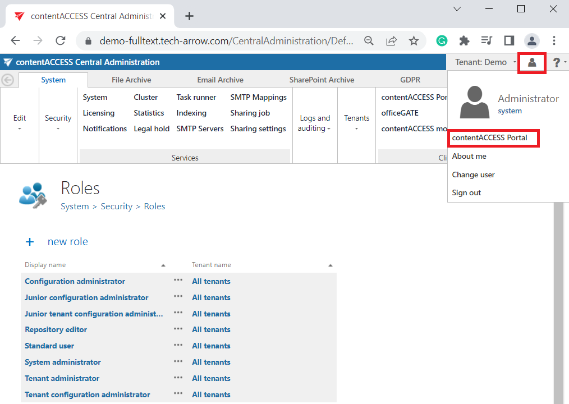Click the ribbon back arrow icon
Screen dimensions: 569x404
[x=8, y=80]
